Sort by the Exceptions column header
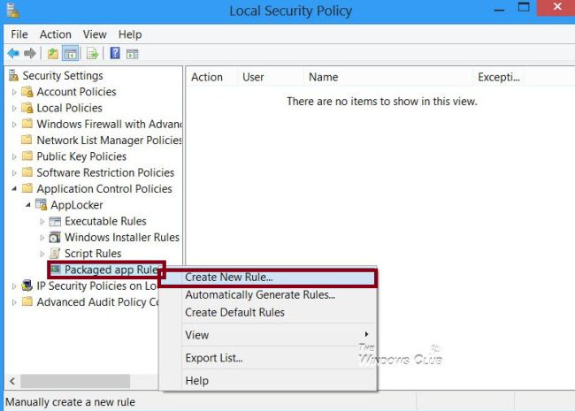 tap(499, 77)
